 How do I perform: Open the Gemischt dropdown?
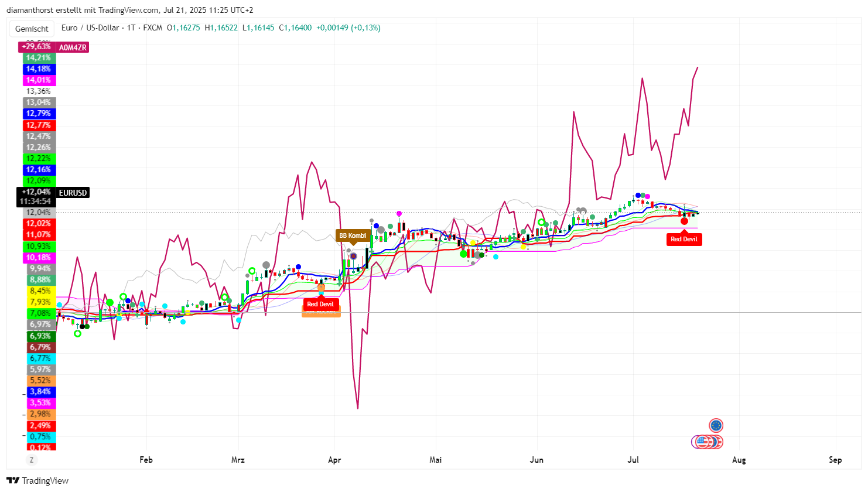(x=32, y=29)
